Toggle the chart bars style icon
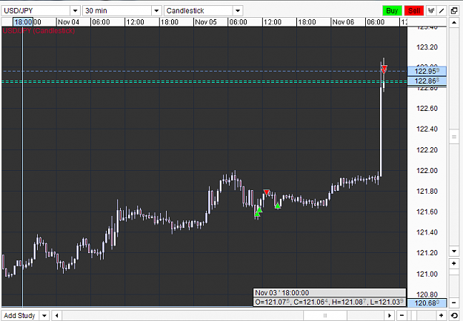Viewport: 463px width, 321px height. tap(431, 11)
